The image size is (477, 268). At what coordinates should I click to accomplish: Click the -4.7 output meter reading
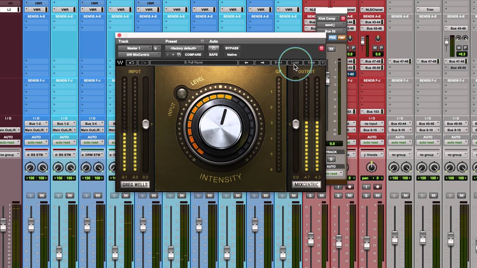pyautogui.click(x=307, y=178)
